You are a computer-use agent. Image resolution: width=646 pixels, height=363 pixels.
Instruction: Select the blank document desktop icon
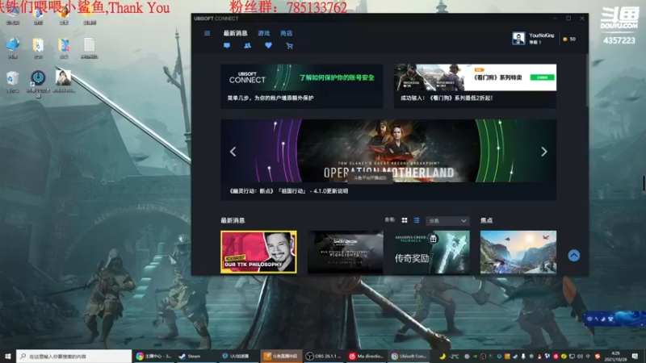coord(90,48)
